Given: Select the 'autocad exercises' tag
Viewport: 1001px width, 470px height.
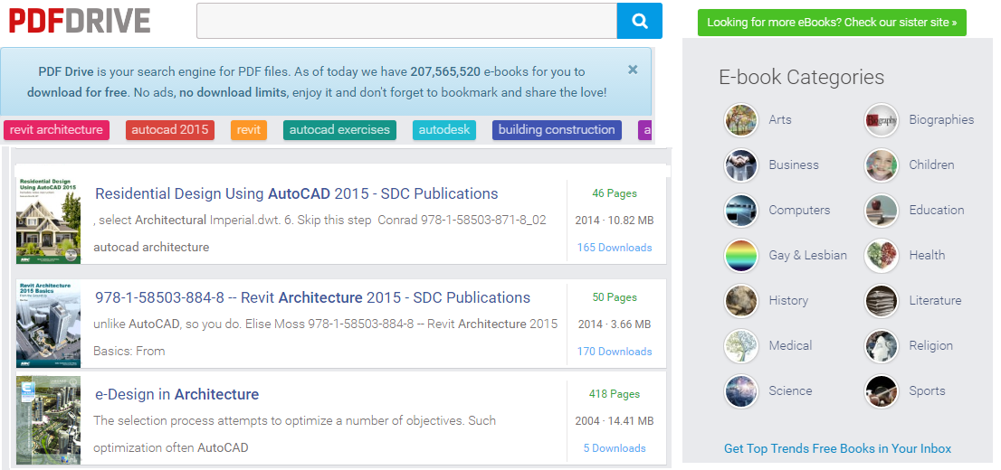Looking at the screenshot, I should click(339, 130).
